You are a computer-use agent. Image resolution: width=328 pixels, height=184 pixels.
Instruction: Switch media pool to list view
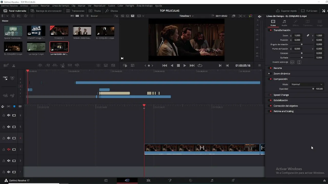point(87,16)
